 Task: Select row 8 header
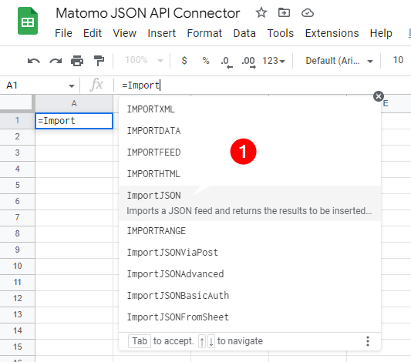(17, 233)
